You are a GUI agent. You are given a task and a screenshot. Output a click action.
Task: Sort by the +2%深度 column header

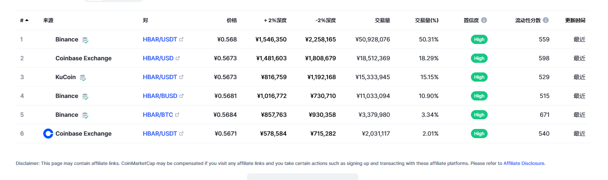[275, 20]
